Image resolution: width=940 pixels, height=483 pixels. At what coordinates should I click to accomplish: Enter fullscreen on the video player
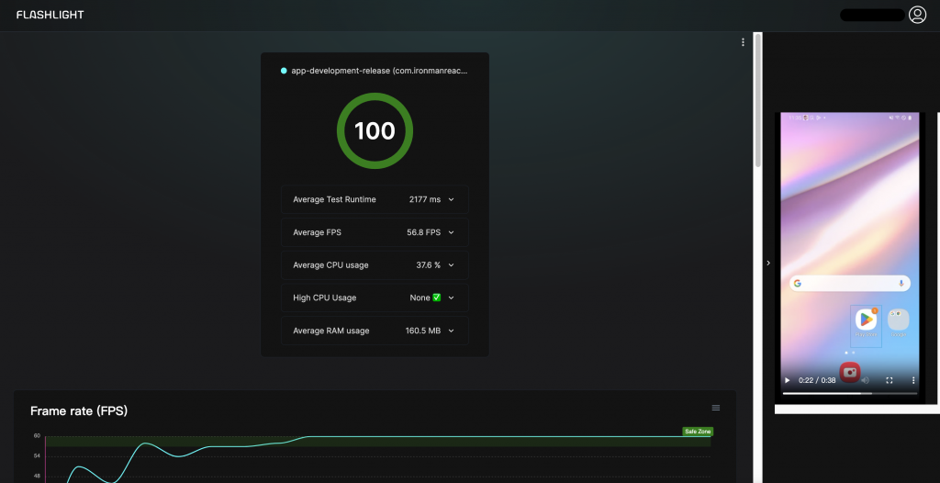890,380
